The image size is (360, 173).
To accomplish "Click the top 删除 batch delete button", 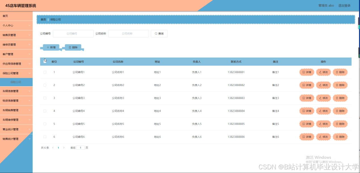I will (x=73, y=47).
